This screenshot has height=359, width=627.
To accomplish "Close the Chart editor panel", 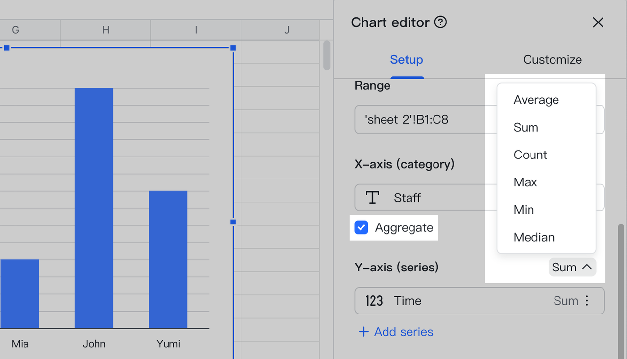I will tap(598, 22).
